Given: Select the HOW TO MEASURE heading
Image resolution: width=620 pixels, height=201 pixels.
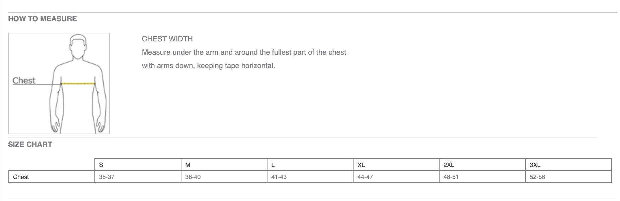Looking at the screenshot, I should [43, 19].
